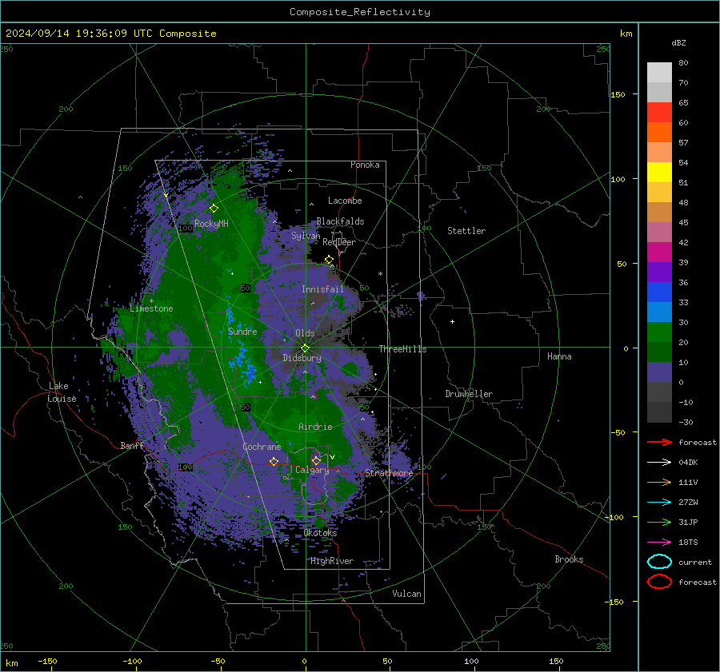Click the asterisk marker east of Innisfail
This screenshot has width=720, height=672.
[x=380, y=274]
